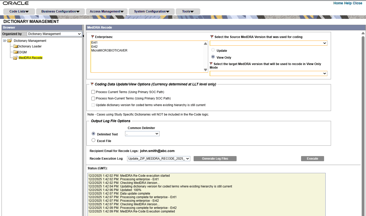Screen dimensions: 366x216
Task: Open the Business Configuration menu
Action: click(60, 11)
